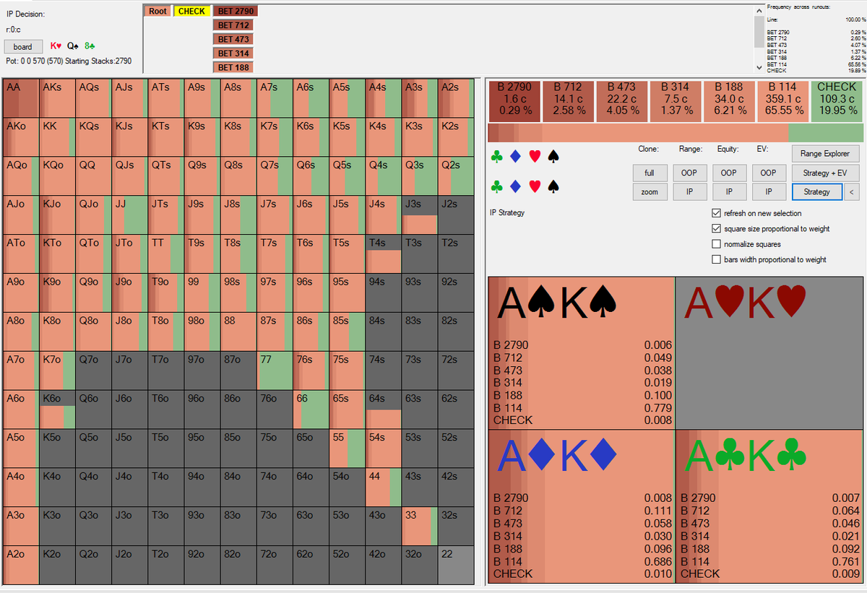Show IP range
Image resolution: width=867 pixels, height=593 pixels.
(689, 191)
